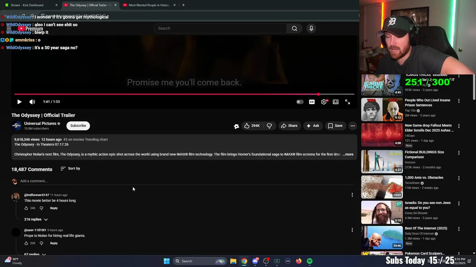Open options for 1,000 Ants video
The width and height of the screenshot is (476, 267).
click(x=459, y=178)
